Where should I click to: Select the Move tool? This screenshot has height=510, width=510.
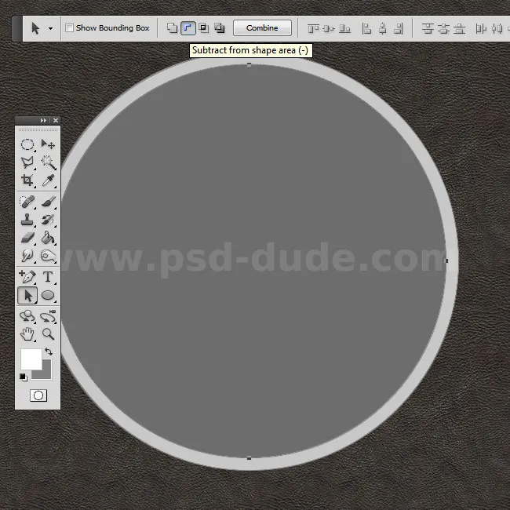pos(48,144)
